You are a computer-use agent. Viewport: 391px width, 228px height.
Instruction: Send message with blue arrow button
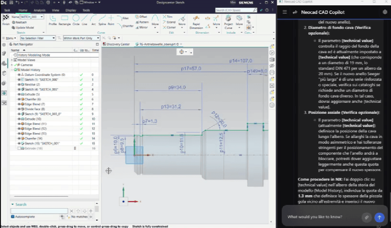(379, 217)
